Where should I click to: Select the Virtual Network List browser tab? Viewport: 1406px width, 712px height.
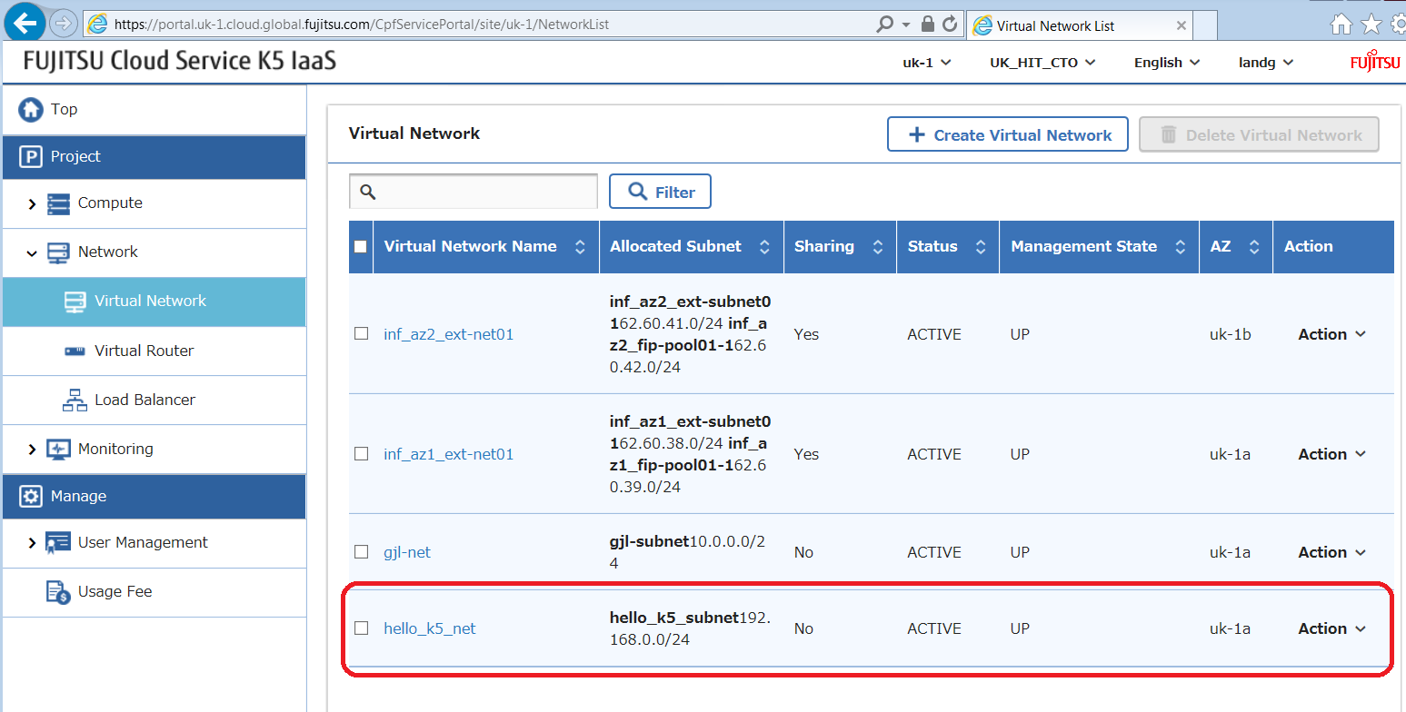pos(1080,25)
